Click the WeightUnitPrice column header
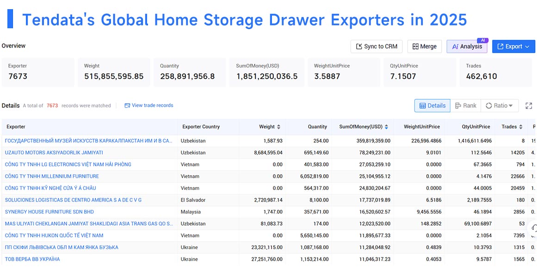This screenshot has width=537, height=269. point(421,127)
